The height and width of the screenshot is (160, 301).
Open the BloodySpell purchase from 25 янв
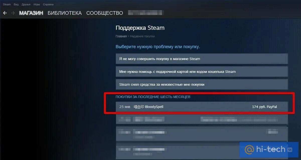coord(202,107)
